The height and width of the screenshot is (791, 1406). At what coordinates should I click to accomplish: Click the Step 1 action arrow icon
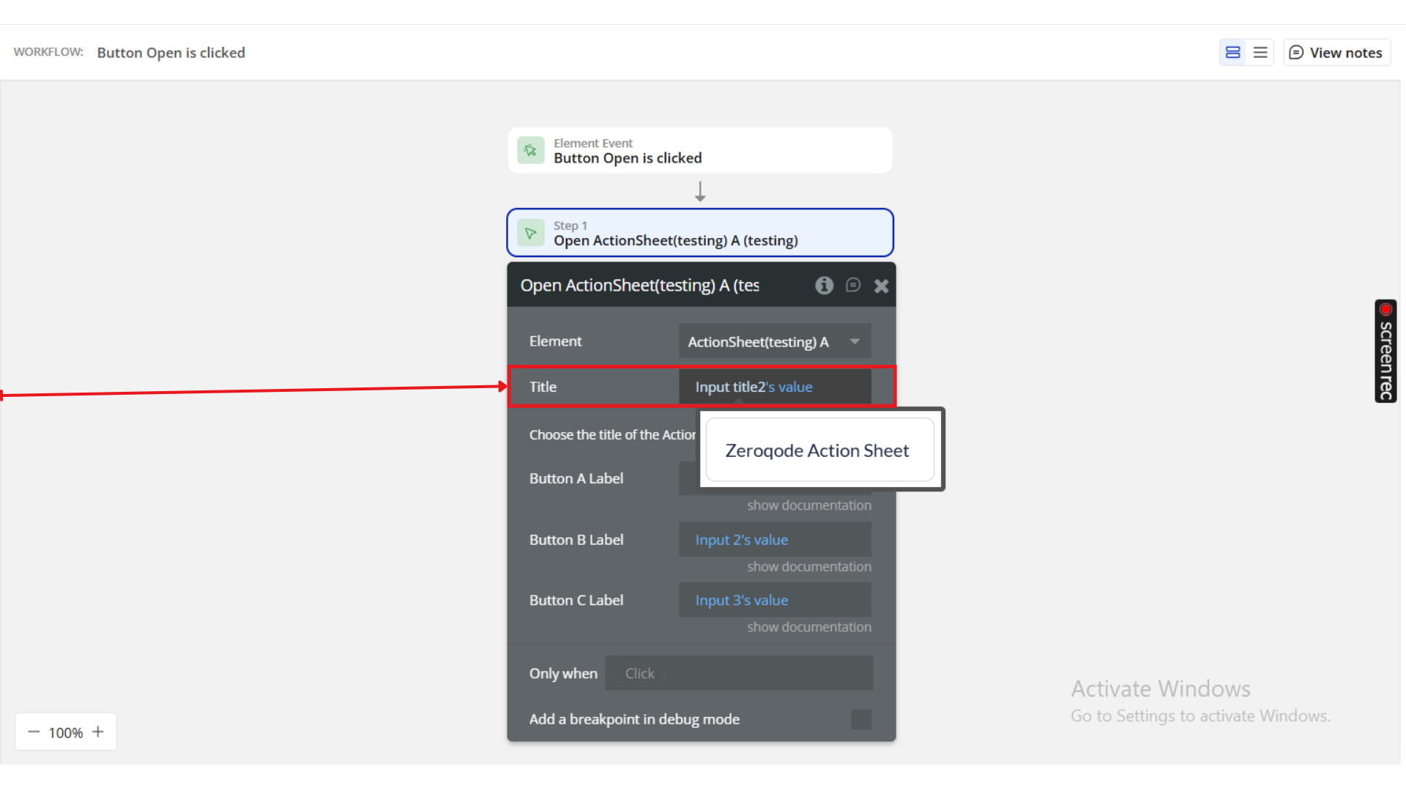pyautogui.click(x=530, y=233)
